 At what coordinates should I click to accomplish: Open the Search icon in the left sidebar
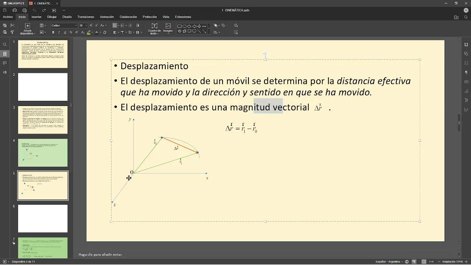pyautogui.click(x=5, y=45)
